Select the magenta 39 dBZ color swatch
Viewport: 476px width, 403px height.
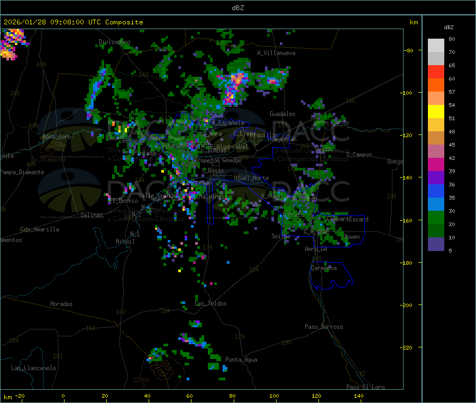coord(436,165)
